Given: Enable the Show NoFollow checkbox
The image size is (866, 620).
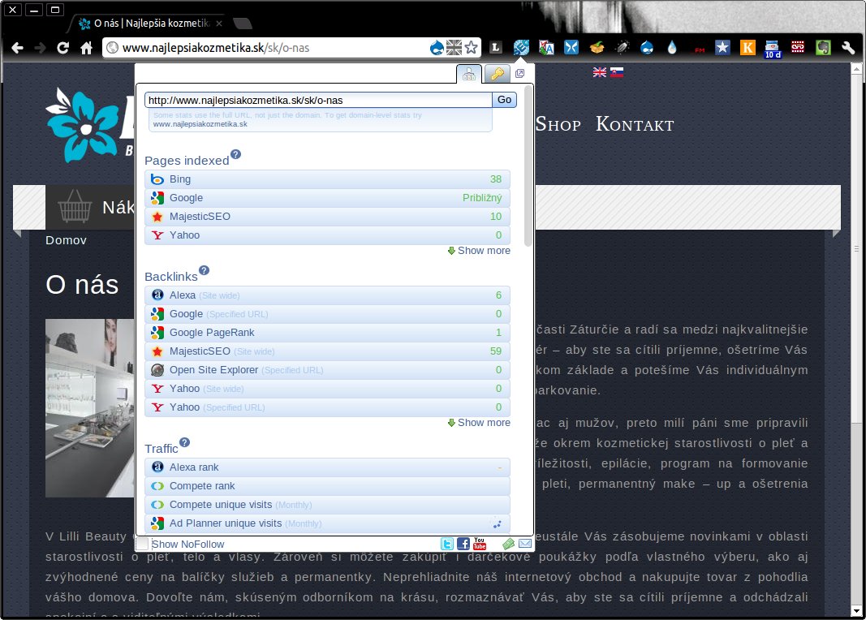Looking at the screenshot, I should (x=143, y=545).
